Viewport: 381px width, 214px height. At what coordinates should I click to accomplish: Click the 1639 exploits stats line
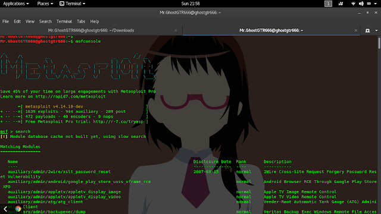click(x=76, y=112)
